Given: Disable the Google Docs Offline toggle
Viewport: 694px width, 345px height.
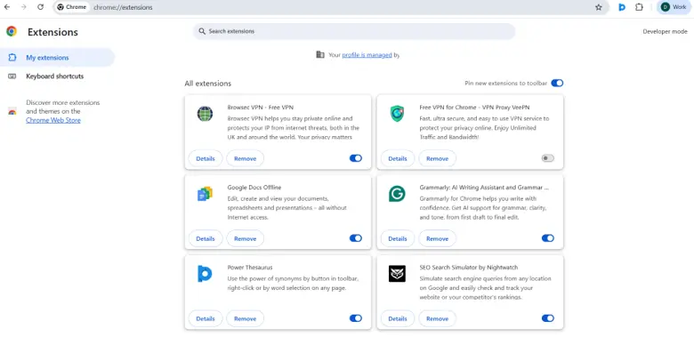Looking at the screenshot, I should pos(356,238).
